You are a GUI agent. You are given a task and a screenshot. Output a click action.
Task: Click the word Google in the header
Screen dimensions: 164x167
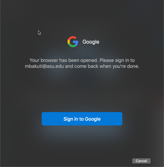coord(91,42)
